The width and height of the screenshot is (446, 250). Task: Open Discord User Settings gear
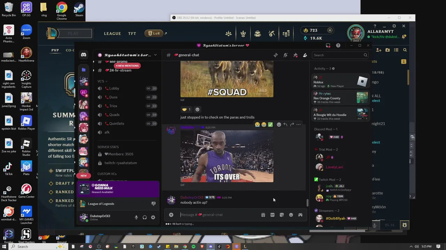pyautogui.click(x=153, y=217)
